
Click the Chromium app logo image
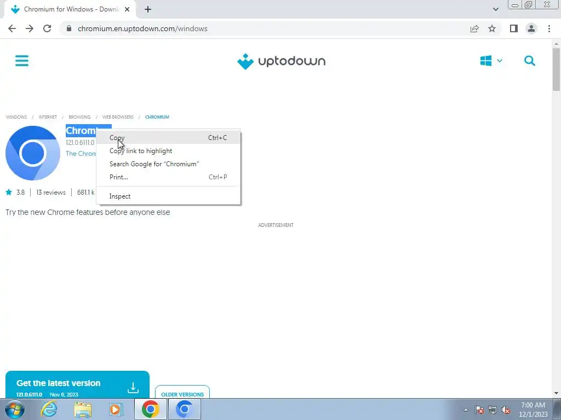(x=33, y=153)
